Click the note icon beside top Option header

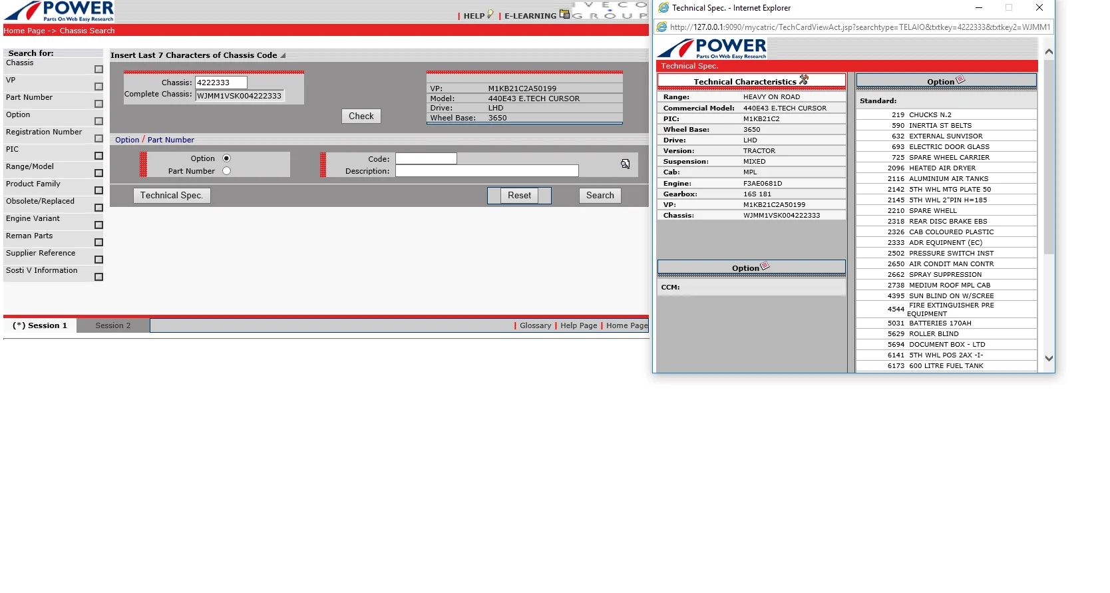tap(960, 80)
